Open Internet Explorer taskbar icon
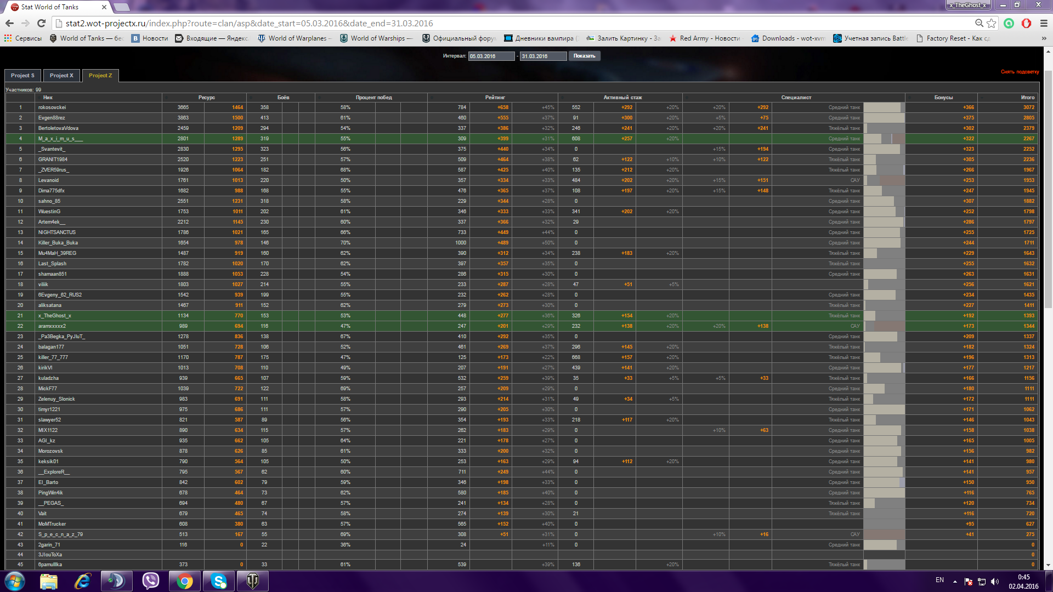 (x=82, y=581)
